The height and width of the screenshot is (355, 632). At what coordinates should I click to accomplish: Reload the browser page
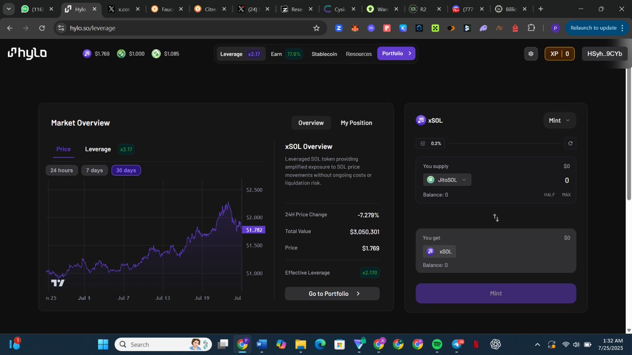[42, 28]
